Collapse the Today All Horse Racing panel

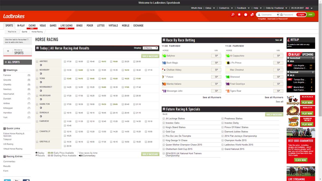click(38, 48)
